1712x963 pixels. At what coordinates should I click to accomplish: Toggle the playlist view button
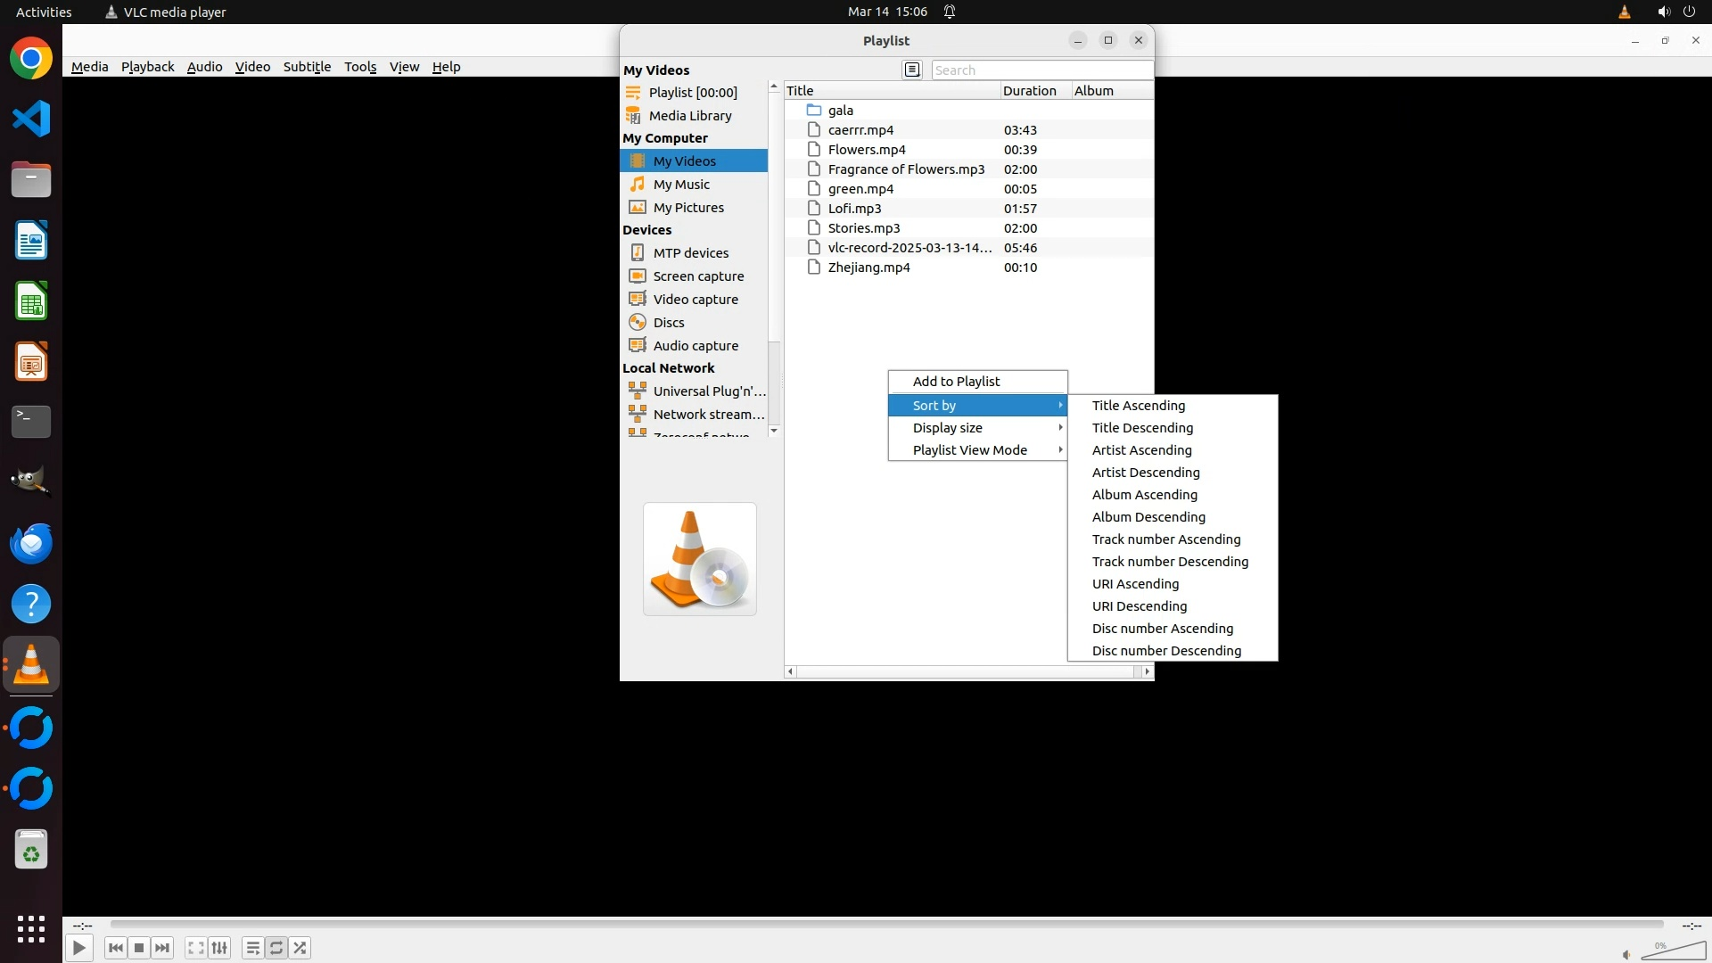coord(252,948)
